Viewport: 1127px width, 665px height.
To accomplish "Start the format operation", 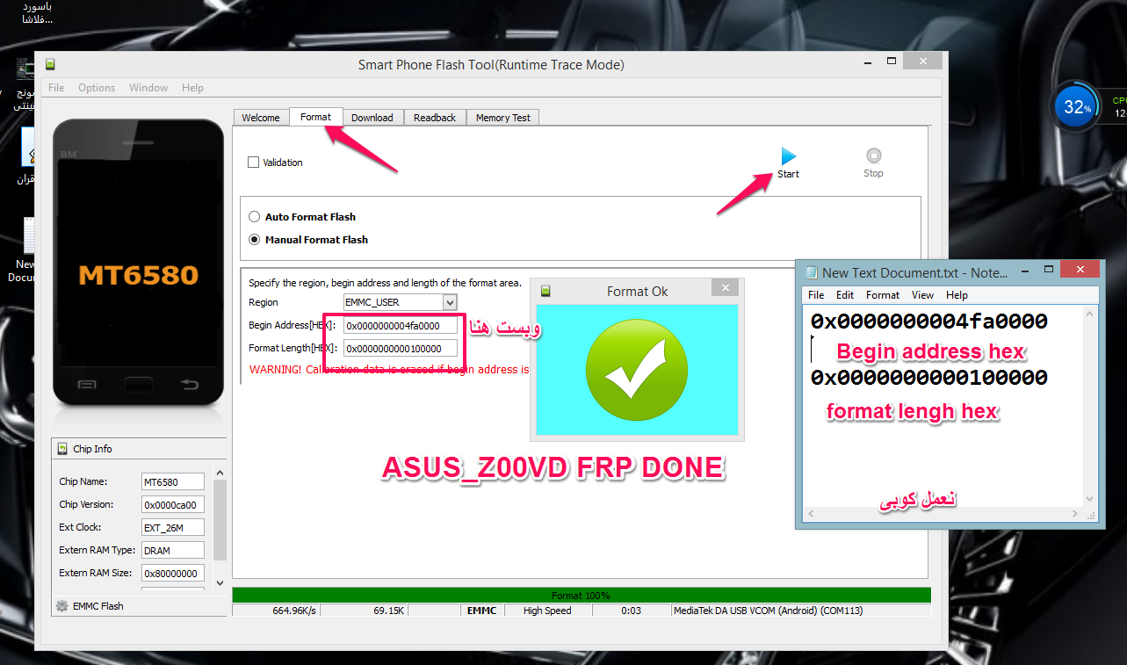I will 788,163.
